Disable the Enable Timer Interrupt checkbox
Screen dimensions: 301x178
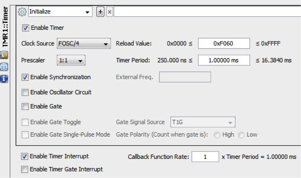tap(25, 156)
